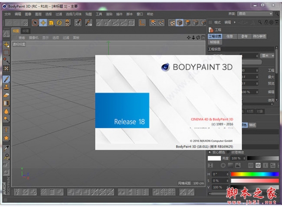Click on the rainbow hue slider
The width and height of the screenshot is (282, 207).
click(x=255, y=174)
